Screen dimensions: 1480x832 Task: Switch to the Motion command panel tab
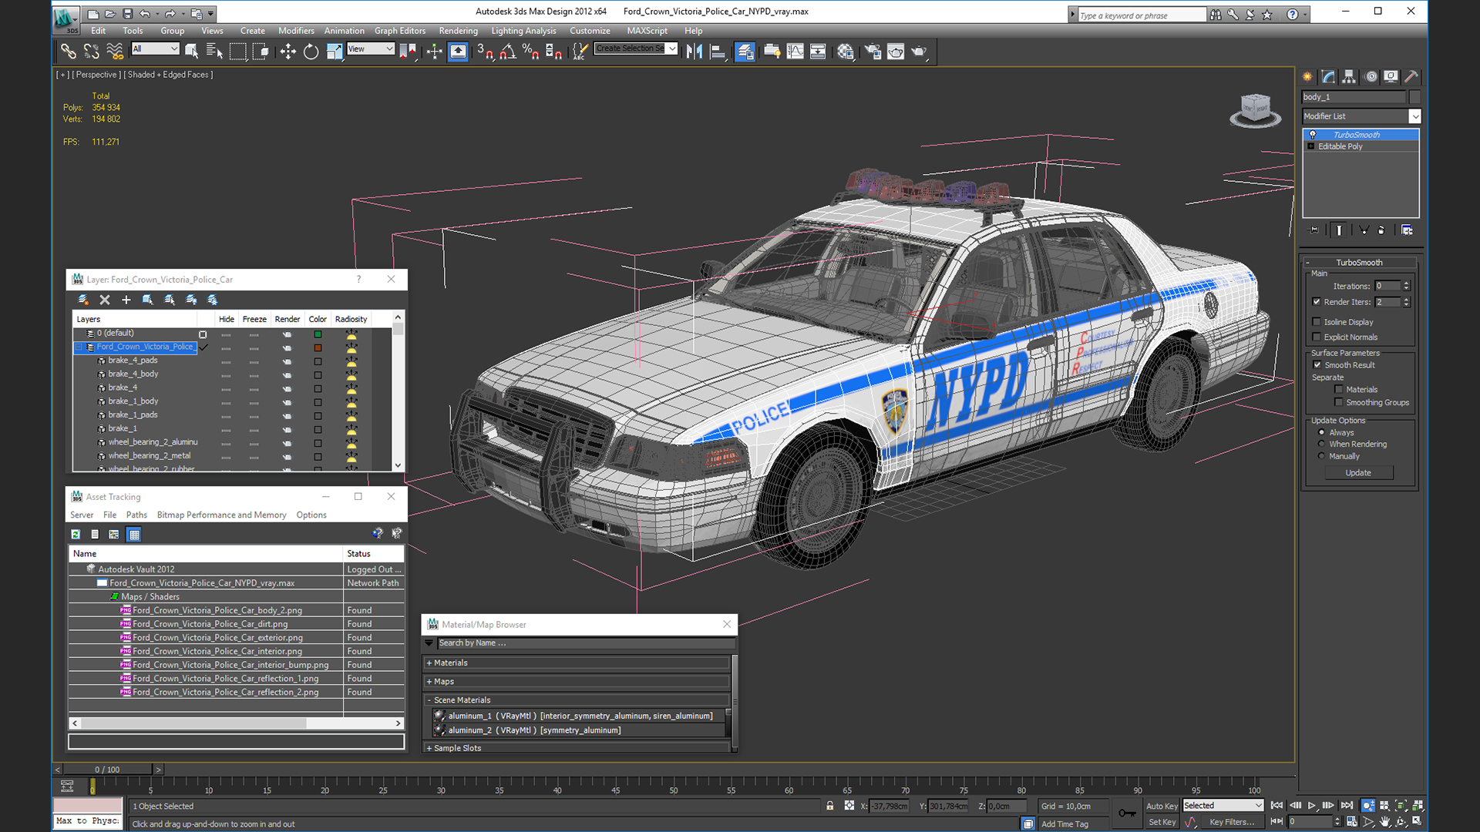pos(1371,76)
